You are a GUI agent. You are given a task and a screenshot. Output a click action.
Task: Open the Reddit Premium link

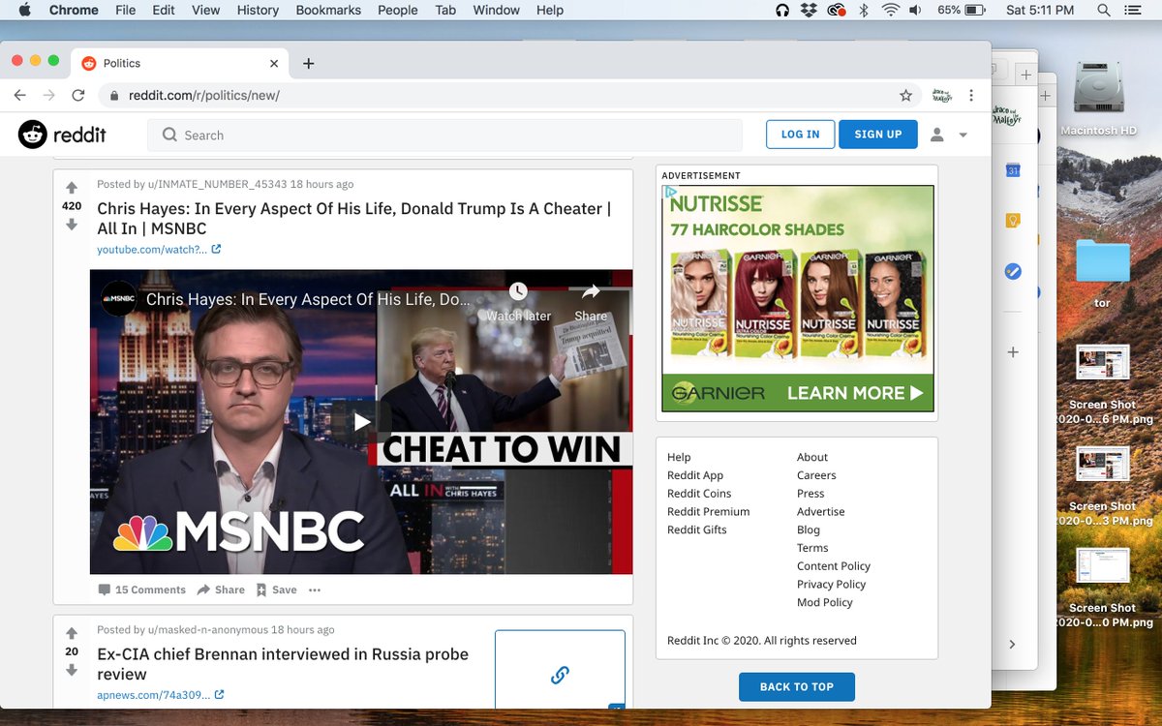click(x=708, y=511)
